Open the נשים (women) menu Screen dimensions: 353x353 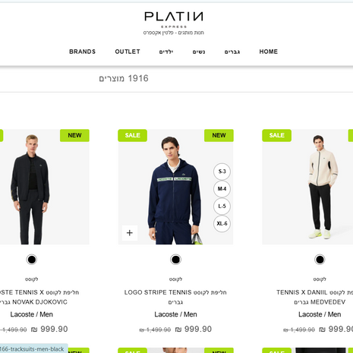pos(199,52)
